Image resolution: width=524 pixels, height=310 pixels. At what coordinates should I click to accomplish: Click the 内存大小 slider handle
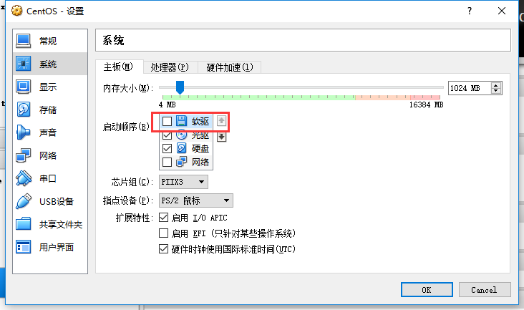(180, 87)
